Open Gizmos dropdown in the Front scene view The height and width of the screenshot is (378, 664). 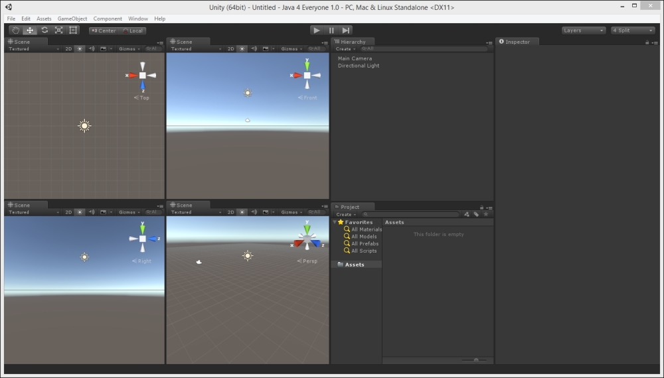291,49
